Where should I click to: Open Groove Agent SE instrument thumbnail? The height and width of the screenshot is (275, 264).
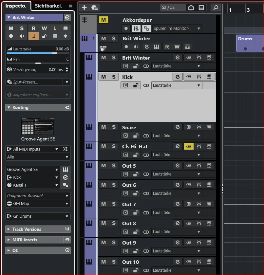38,126
